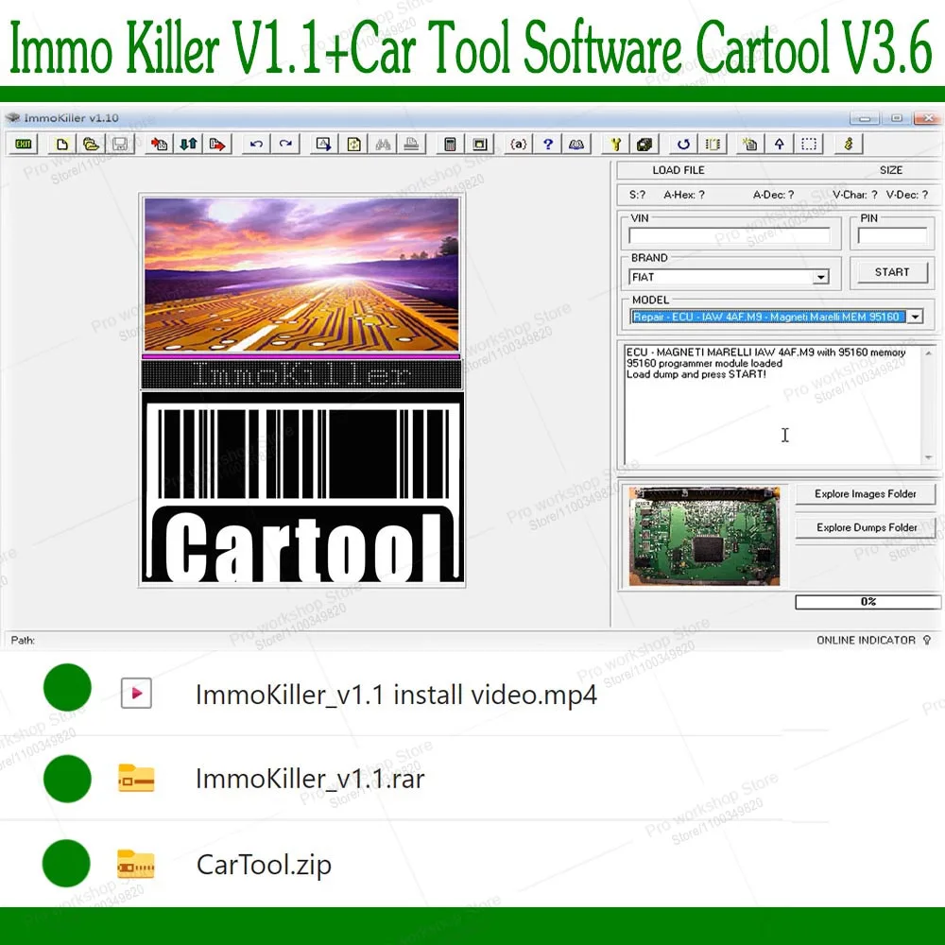Select the ImmoKiller_v1.1.rar file
The width and height of the screenshot is (945, 945).
pos(310,778)
